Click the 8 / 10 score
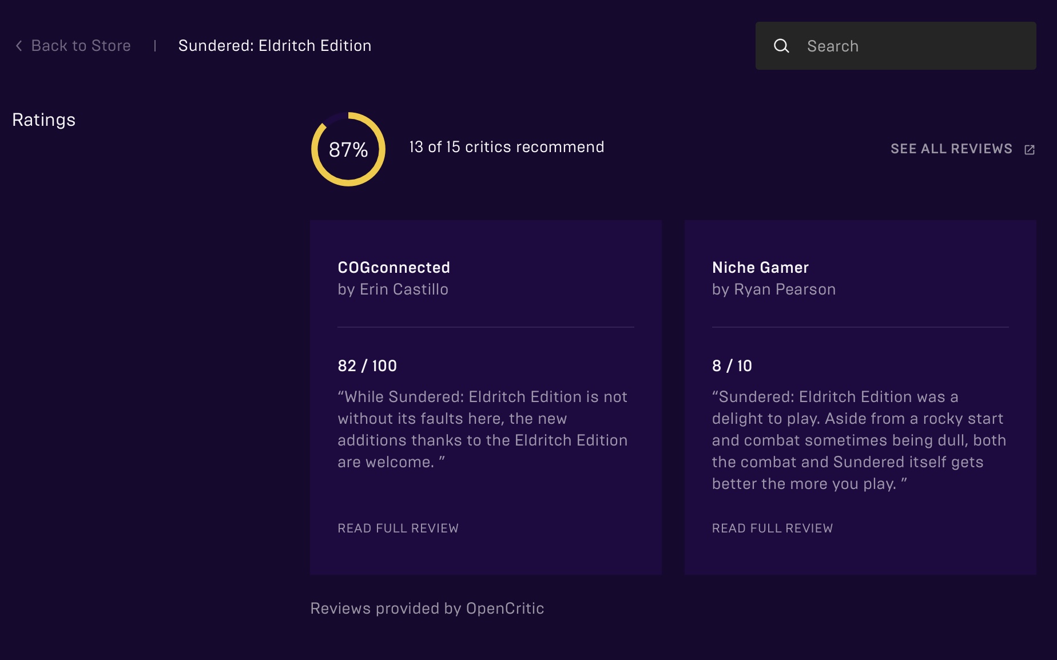Screen dimensions: 1057x660 tap(732, 366)
